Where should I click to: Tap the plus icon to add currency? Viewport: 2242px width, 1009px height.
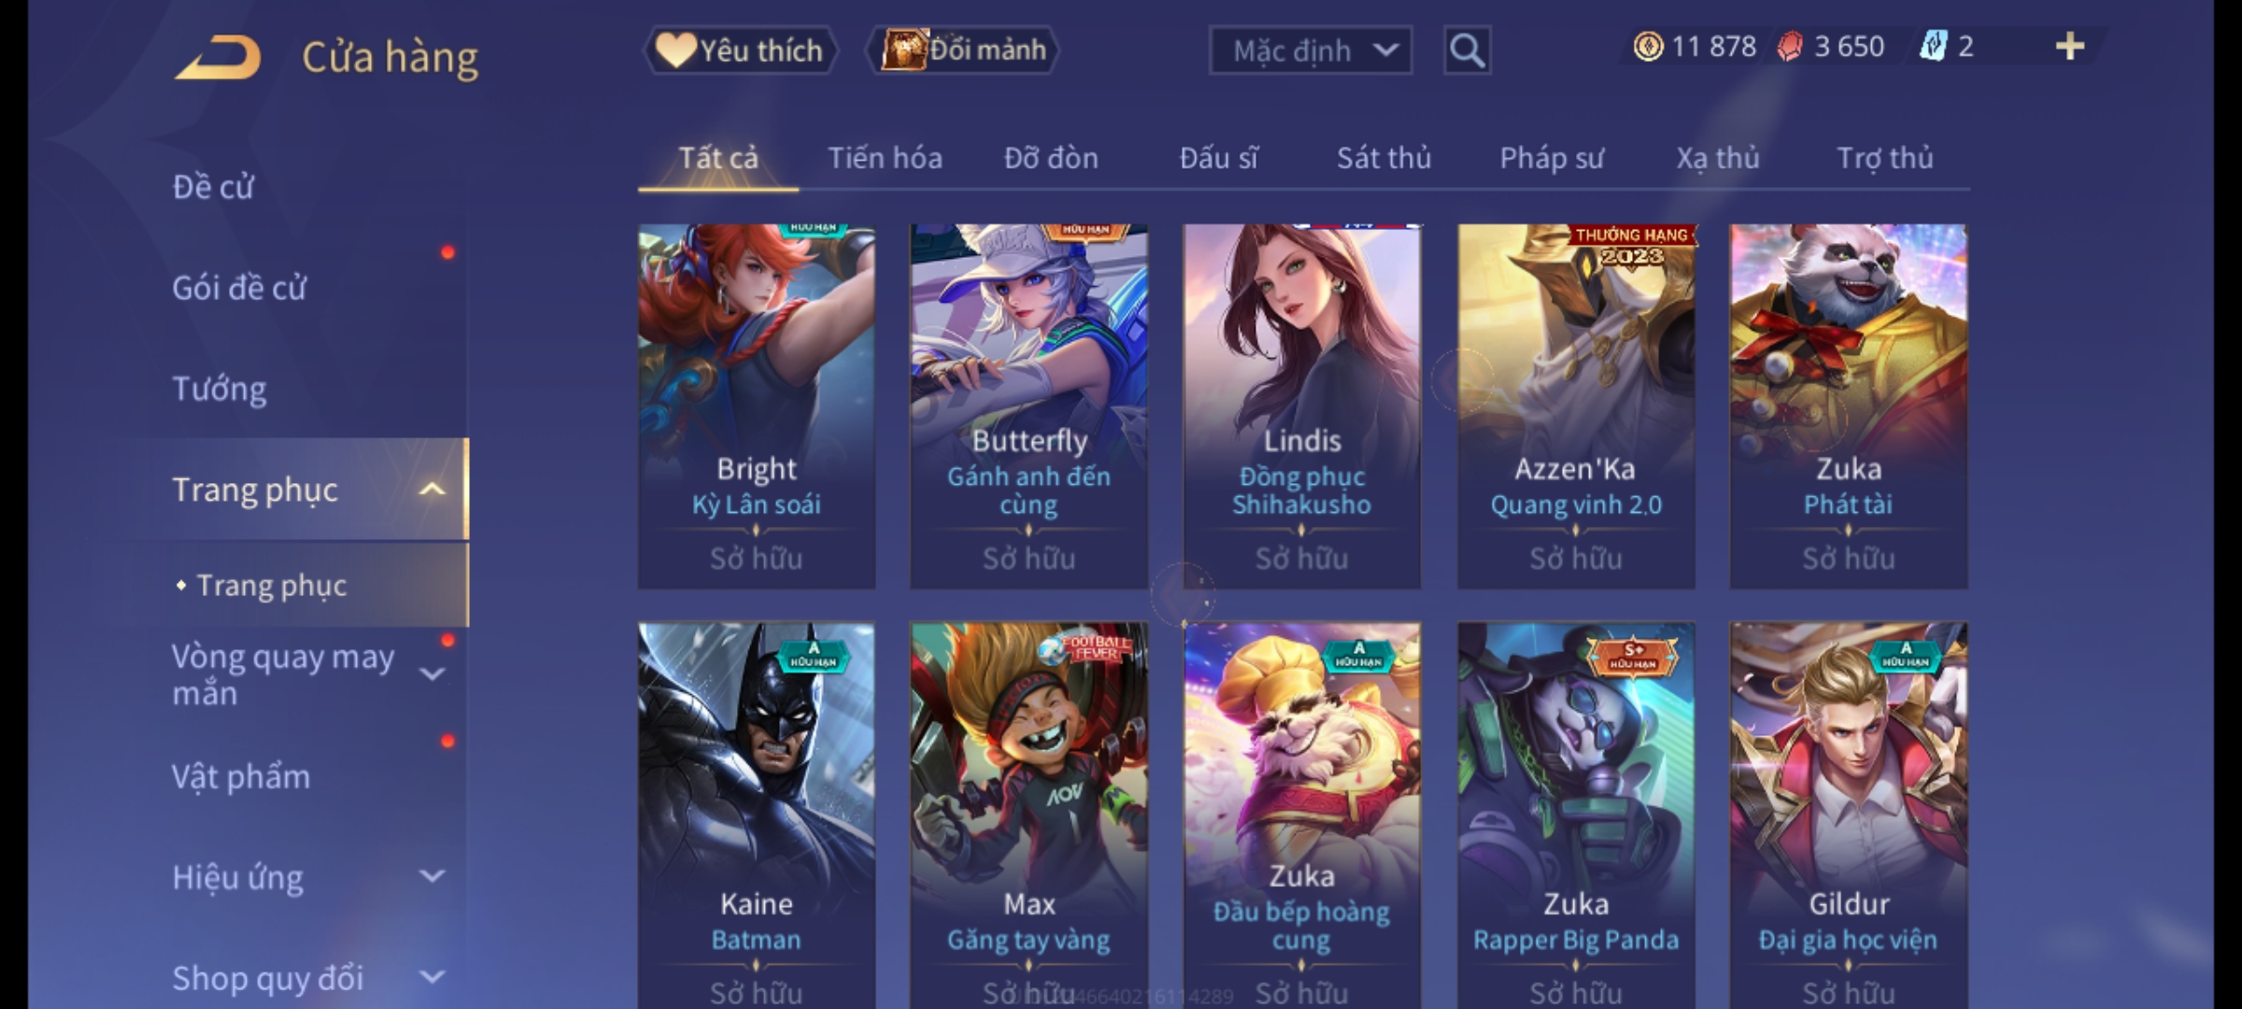click(x=2070, y=47)
